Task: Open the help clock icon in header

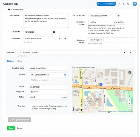Action: [128, 4]
